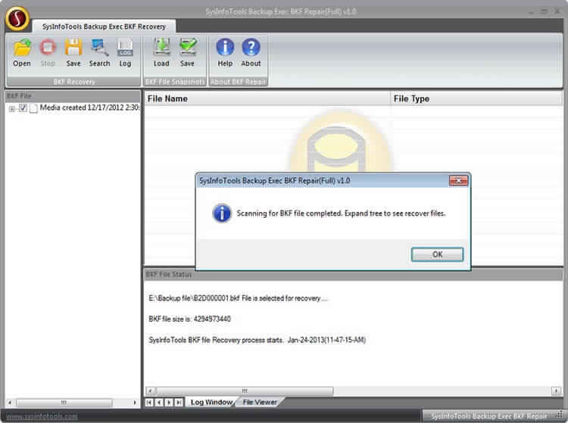Click the info icon in the dialog

click(x=222, y=213)
